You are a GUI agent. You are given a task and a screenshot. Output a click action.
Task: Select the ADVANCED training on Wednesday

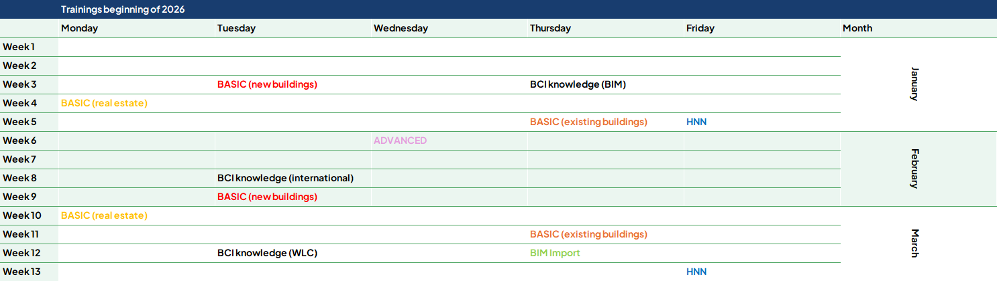click(400, 140)
